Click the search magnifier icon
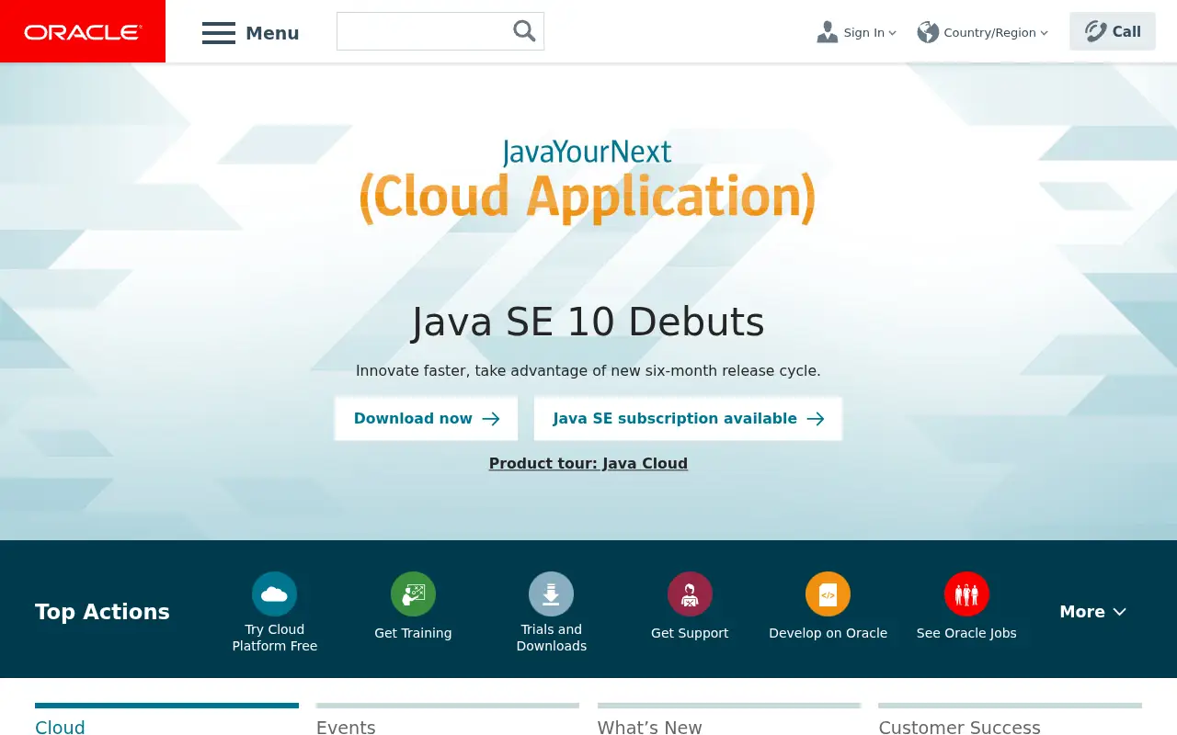1177x735 pixels. point(524,31)
